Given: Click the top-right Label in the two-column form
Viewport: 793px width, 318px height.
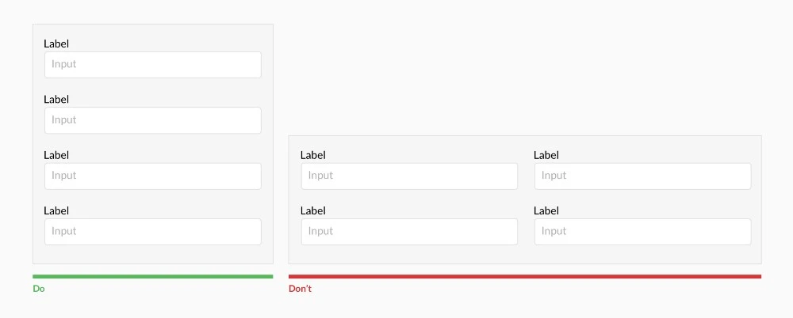Looking at the screenshot, I should [546, 156].
